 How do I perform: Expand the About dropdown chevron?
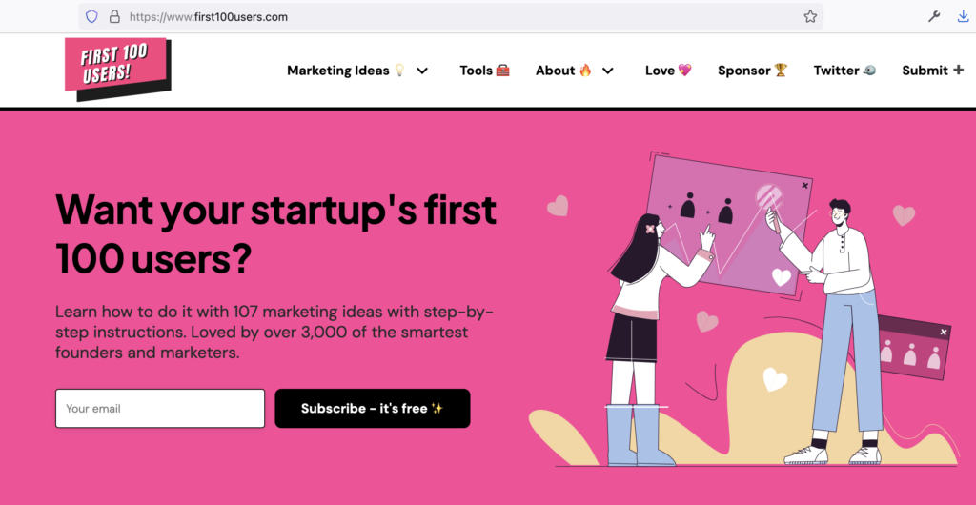[607, 71]
